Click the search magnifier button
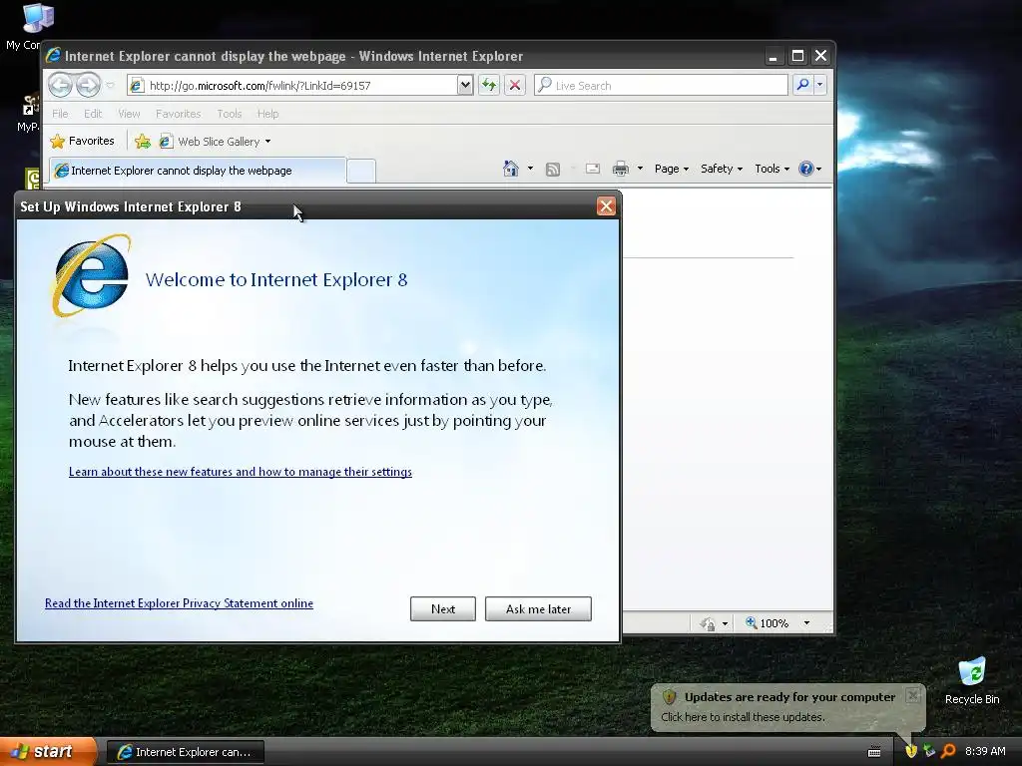The image size is (1022, 766). tap(803, 85)
